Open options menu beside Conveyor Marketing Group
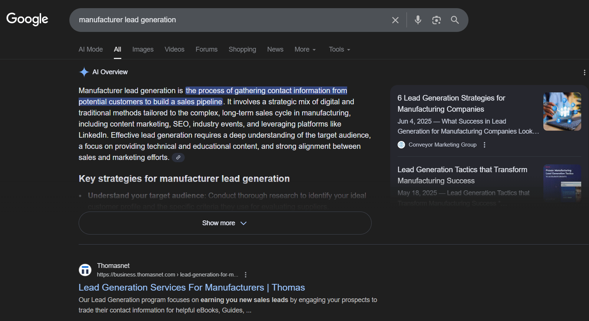Screen dimensions: 589x321 484,145
